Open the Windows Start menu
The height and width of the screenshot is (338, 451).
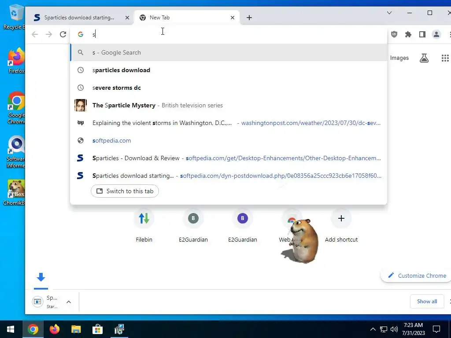pyautogui.click(x=11, y=329)
